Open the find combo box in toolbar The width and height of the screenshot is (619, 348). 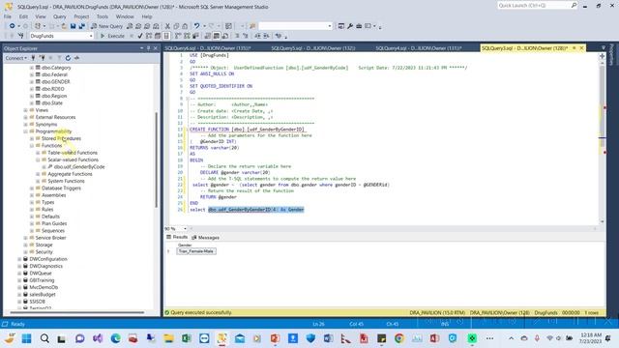[295, 26]
